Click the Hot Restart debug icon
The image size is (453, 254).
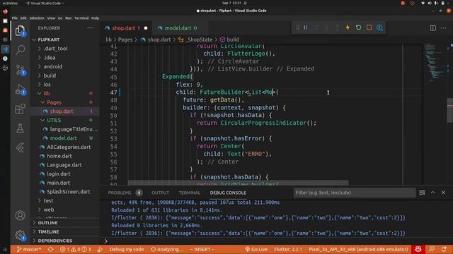358,28
